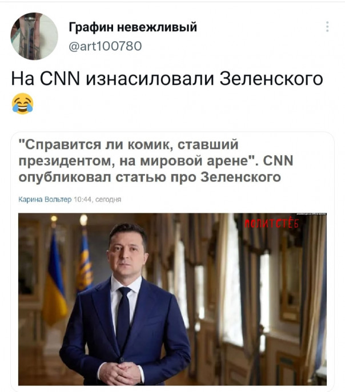Image resolution: width=345 pixels, height=392 pixels.
Task: Click the tiny source caption on the photo's corner
Action: pyautogui.click(x=311, y=214)
